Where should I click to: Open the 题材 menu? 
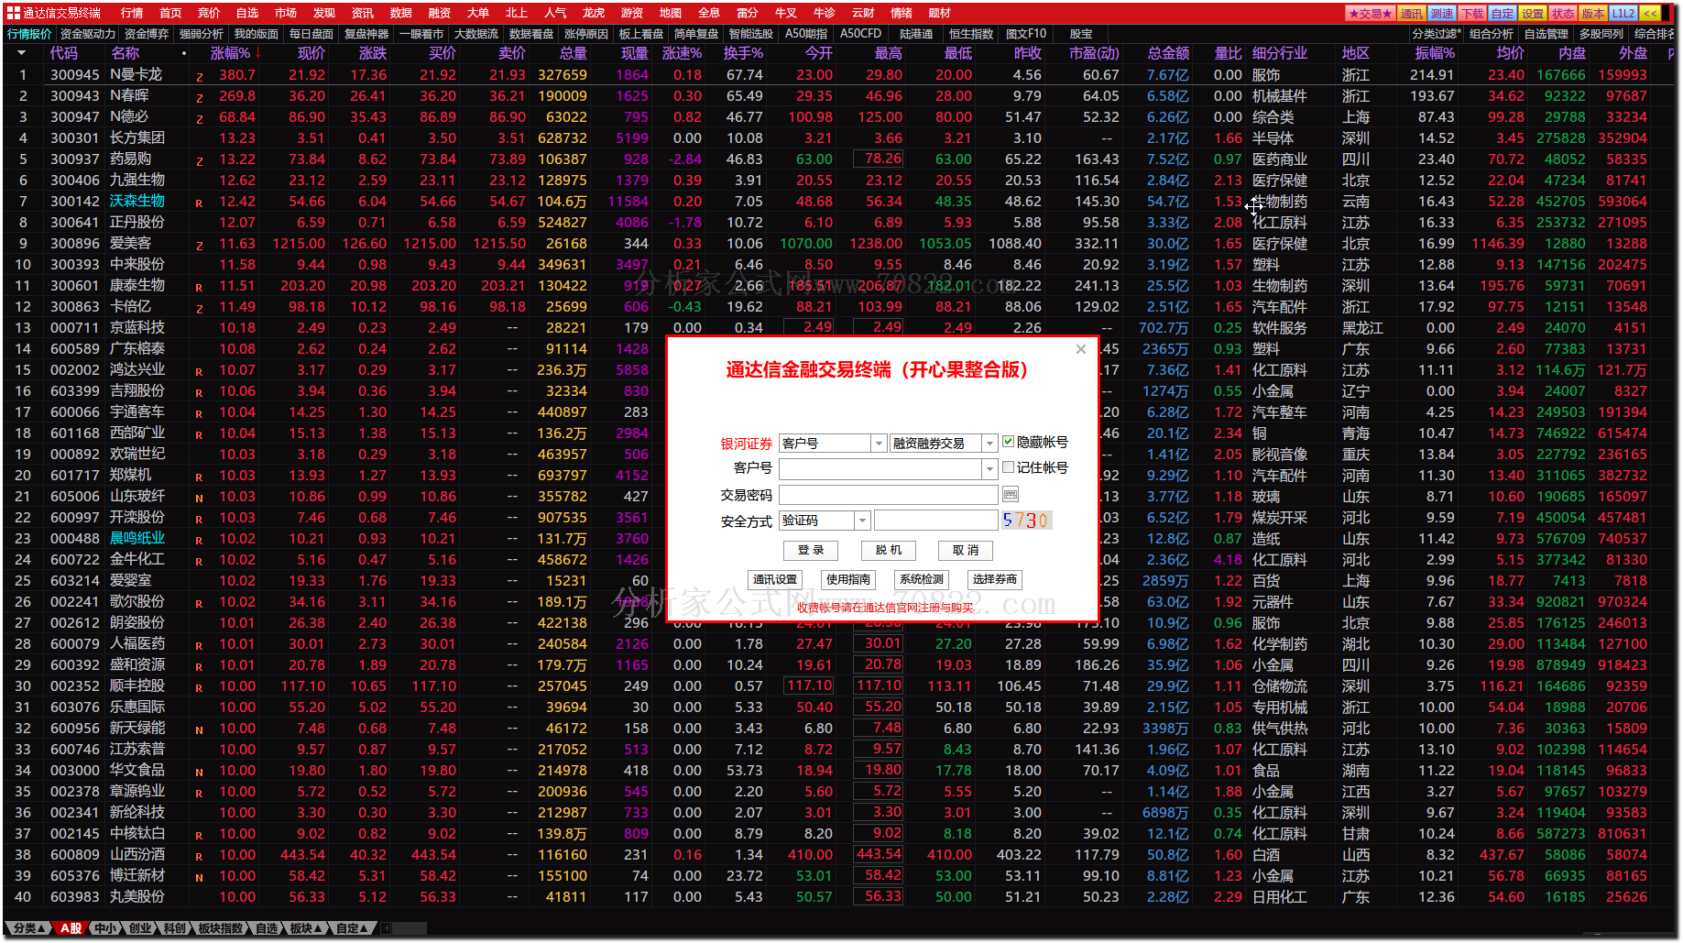point(940,13)
